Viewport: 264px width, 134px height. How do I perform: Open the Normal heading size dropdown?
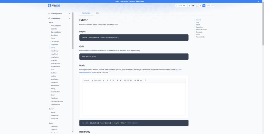[x=88, y=81]
